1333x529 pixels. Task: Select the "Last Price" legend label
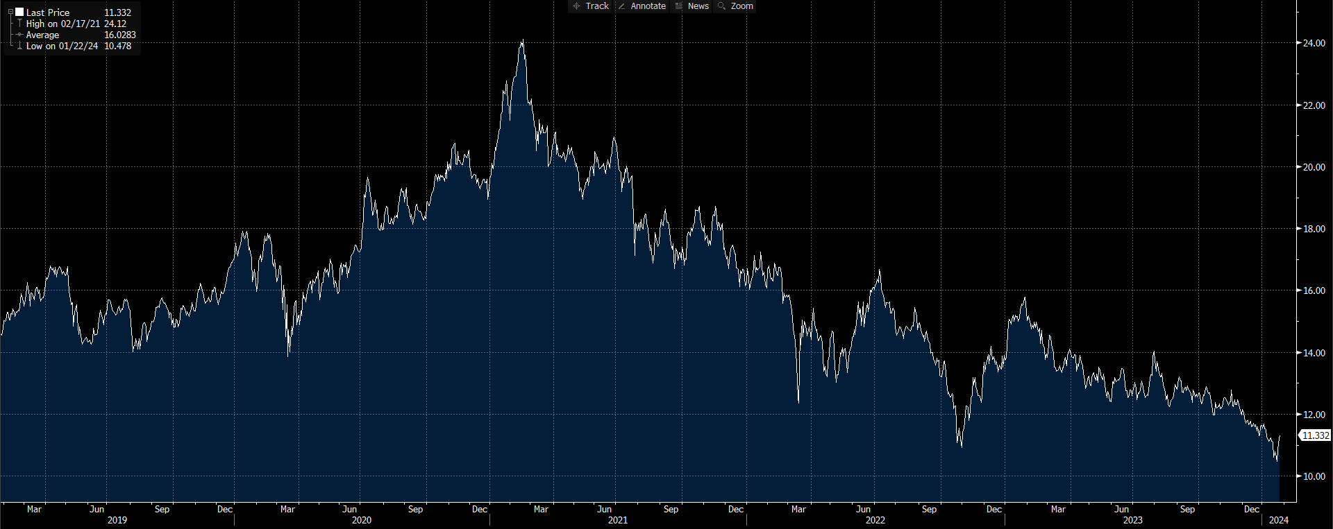click(x=48, y=12)
